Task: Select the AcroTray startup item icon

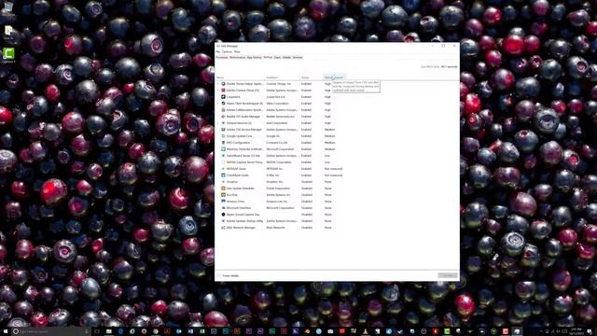Action: tap(223, 195)
